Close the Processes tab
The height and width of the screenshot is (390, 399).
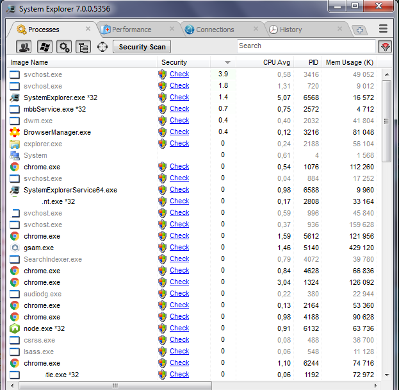(x=88, y=29)
